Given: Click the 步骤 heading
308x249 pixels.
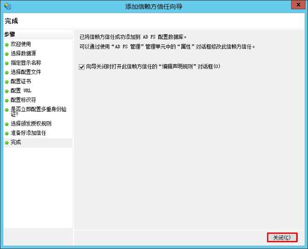Looking at the screenshot, I should pyautogui.click(x=10, y=35).
